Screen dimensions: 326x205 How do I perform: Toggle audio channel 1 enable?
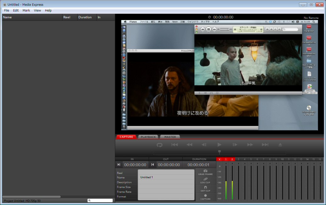(x=226, y=159)
